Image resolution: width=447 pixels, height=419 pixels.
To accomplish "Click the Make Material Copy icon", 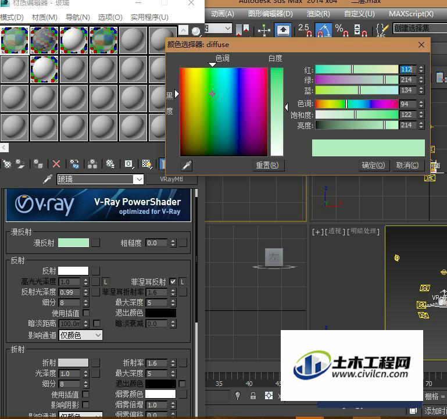I will pos(74,164).
